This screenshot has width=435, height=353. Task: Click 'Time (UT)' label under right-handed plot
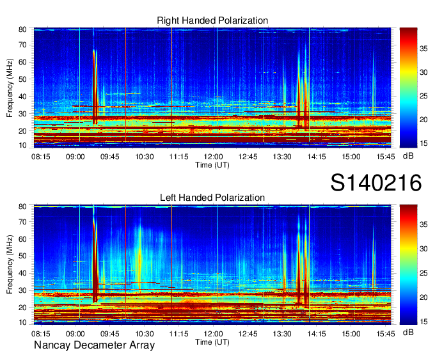click(x=212, y=165)
